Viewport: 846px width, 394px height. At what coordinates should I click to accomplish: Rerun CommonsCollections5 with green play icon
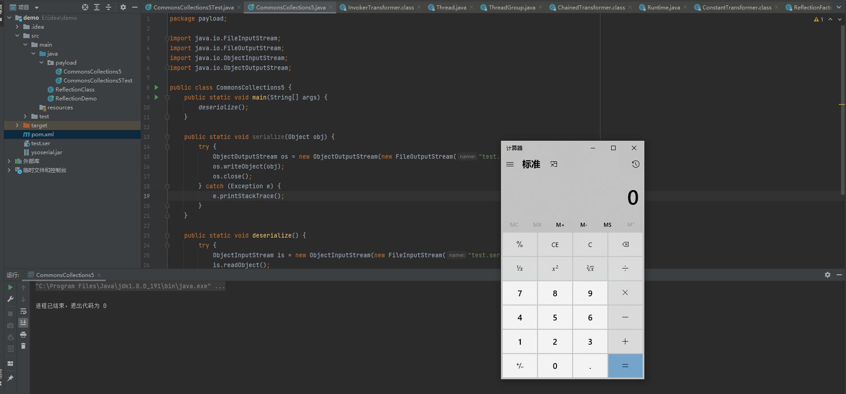click(x=10, y=287)
